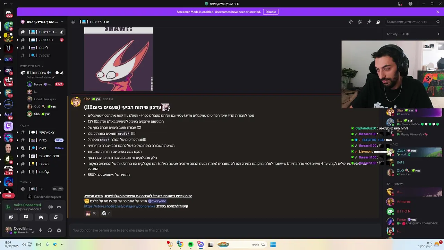Expand the Activity section arrow

(438, 34)
